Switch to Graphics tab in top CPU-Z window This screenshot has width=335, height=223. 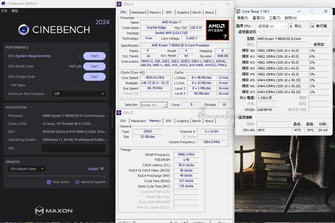point(183,12)
